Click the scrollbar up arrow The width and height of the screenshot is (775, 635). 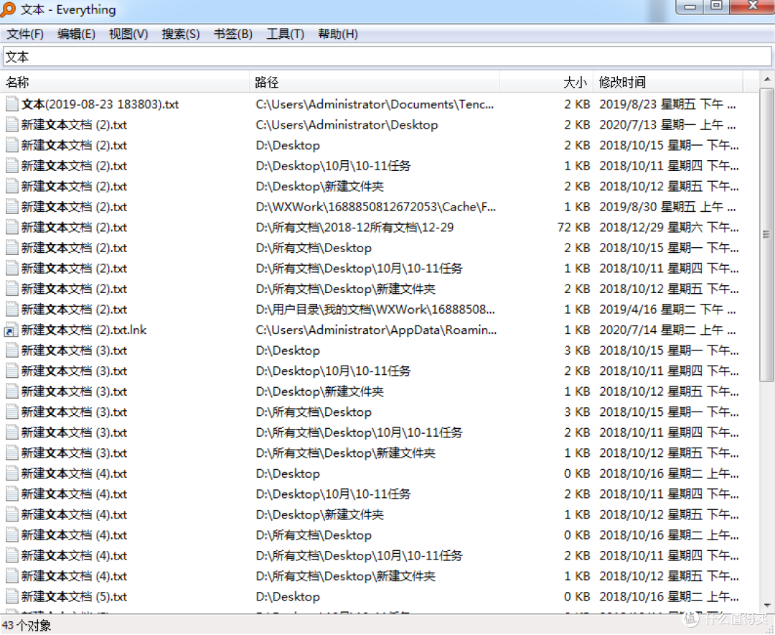766,79
